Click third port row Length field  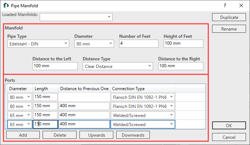click(x=45, y=115)
